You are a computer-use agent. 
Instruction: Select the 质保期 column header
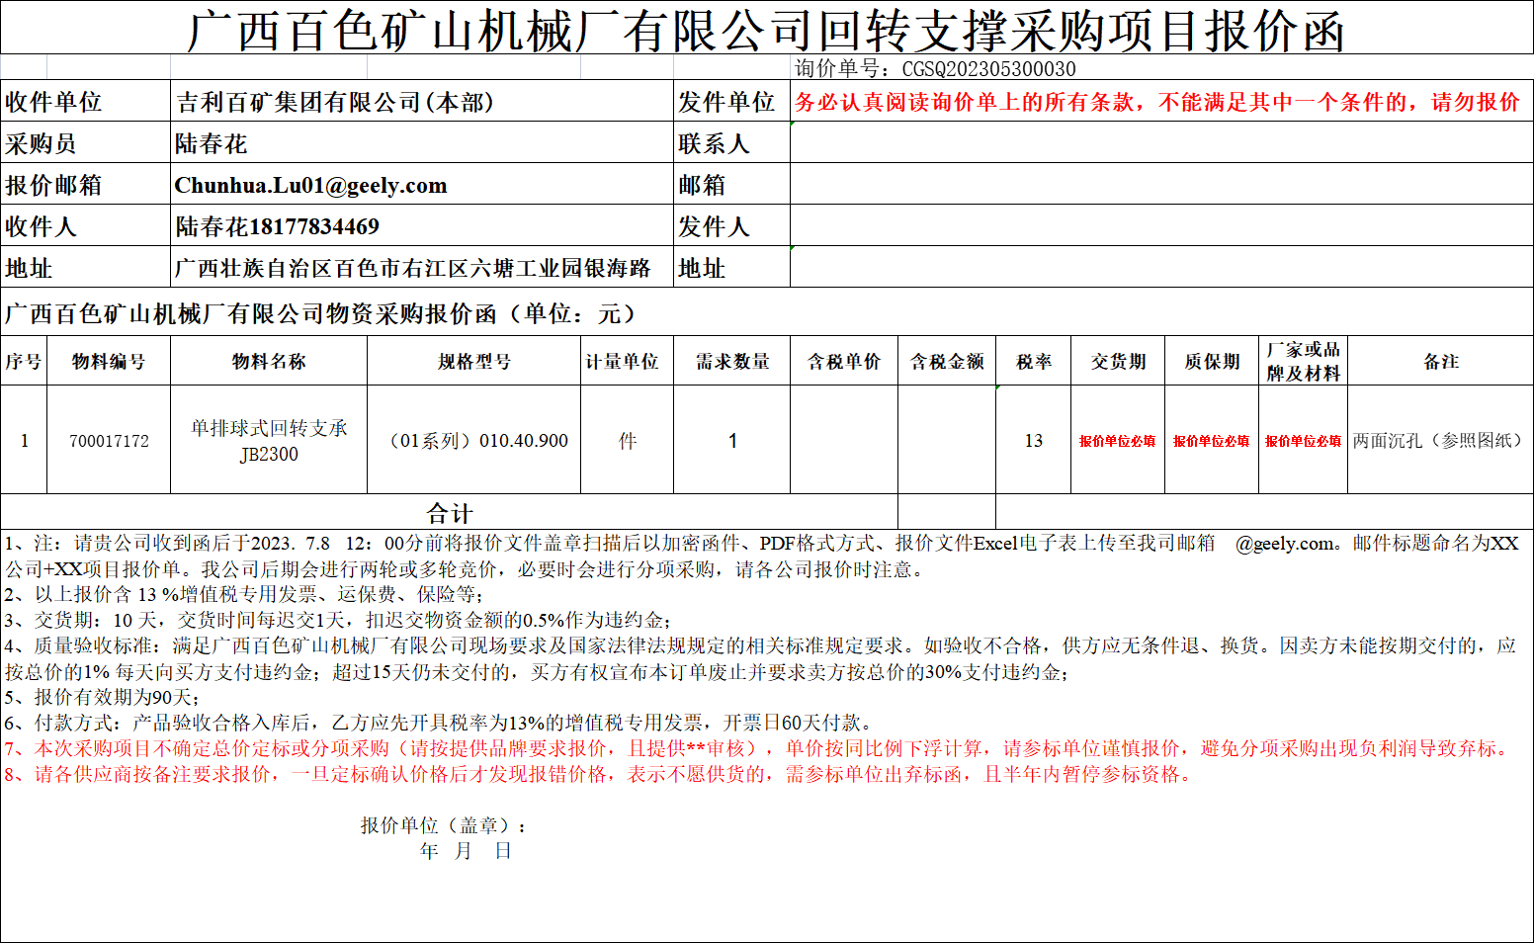(1212, 361)
